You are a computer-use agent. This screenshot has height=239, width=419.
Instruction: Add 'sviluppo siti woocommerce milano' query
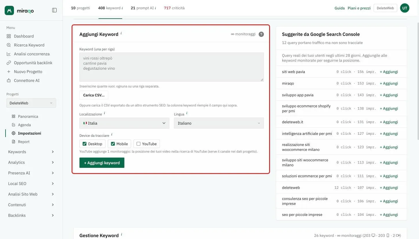[389, 162]
